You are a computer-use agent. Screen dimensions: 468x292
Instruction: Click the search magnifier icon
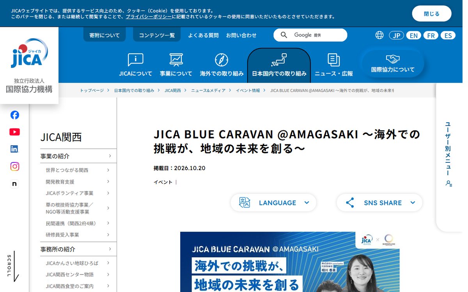click(284, 35)
